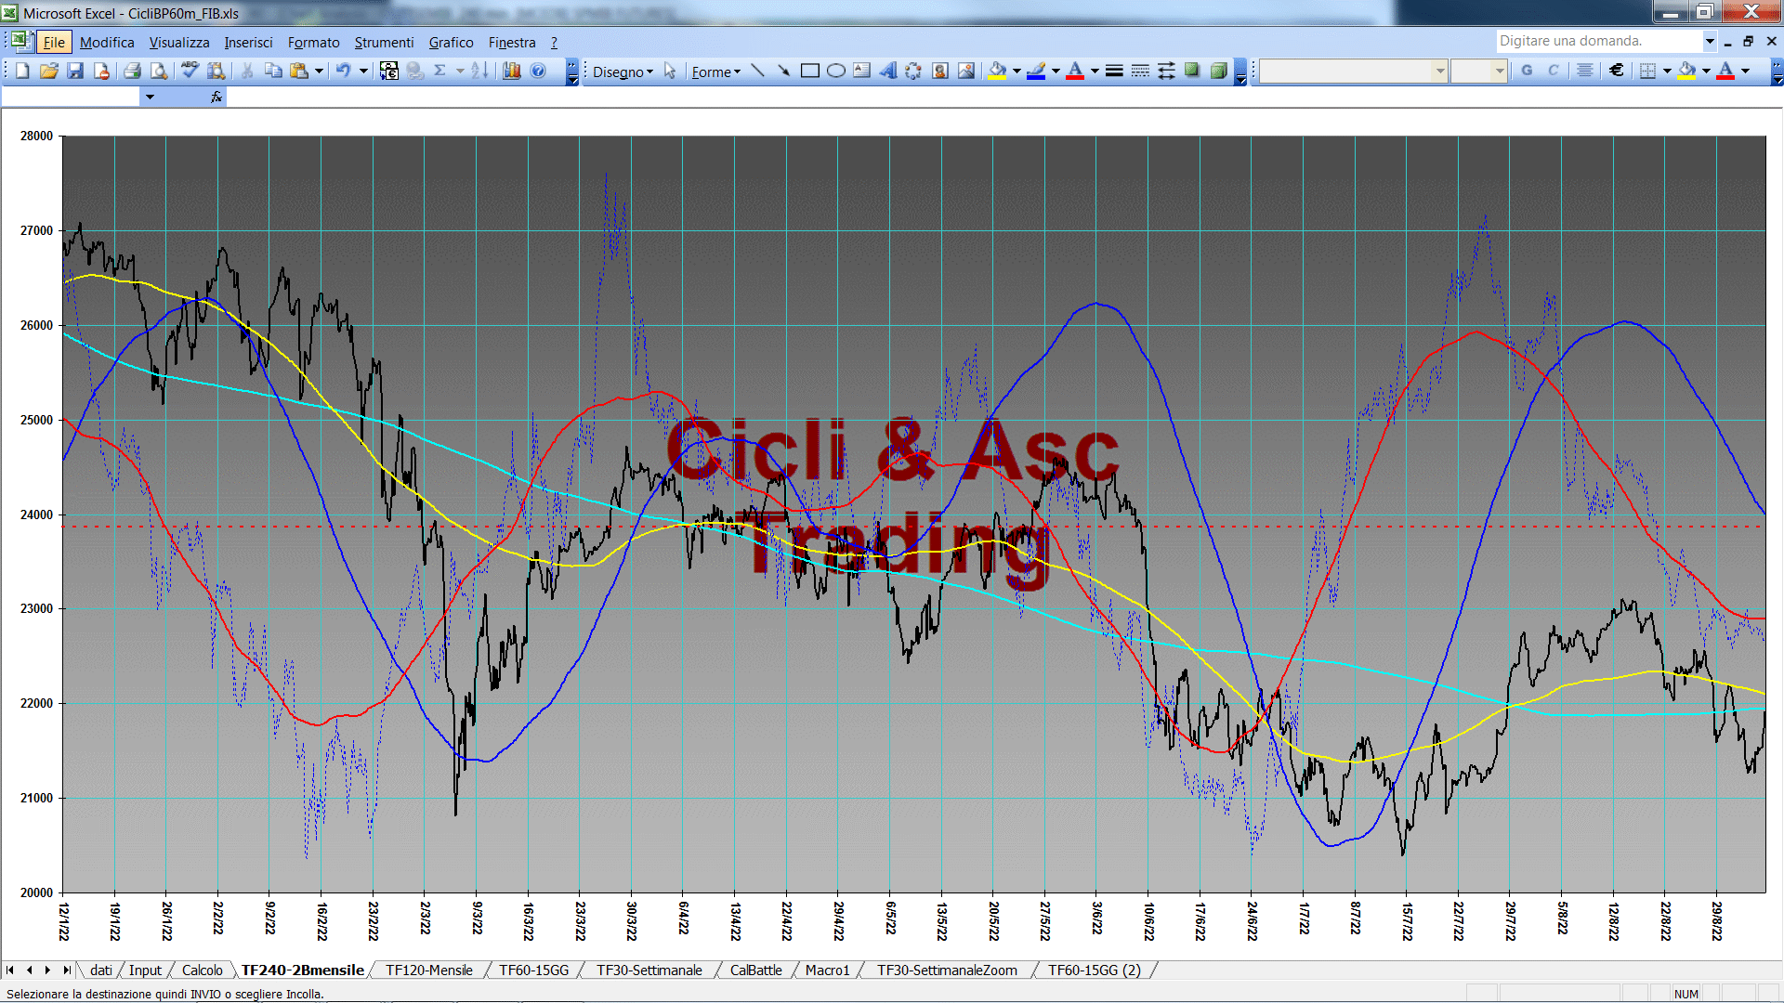Save the workbook with the floppy disk icon
The width and height of the screenshot is (1784, 1003).
[75, 71]
